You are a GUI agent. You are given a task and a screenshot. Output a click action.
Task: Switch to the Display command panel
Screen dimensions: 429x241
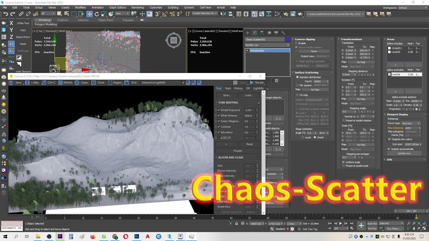[x=276, y=33]
